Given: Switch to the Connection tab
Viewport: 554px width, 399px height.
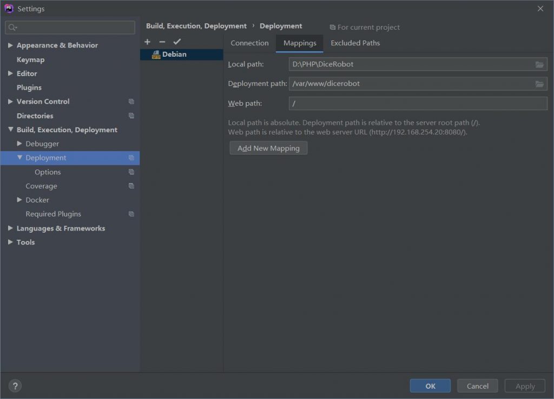Looking at the screenshot, I should pyautogui.click(x=249, y=43).
